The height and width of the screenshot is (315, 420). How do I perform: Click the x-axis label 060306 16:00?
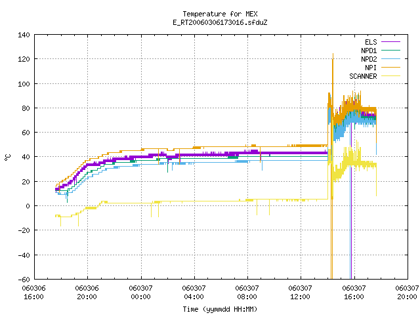[x=33, y=293]
